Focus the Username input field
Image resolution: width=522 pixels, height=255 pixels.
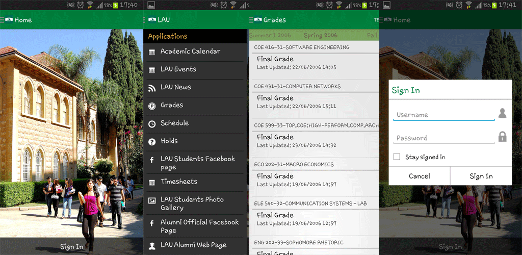444,115
